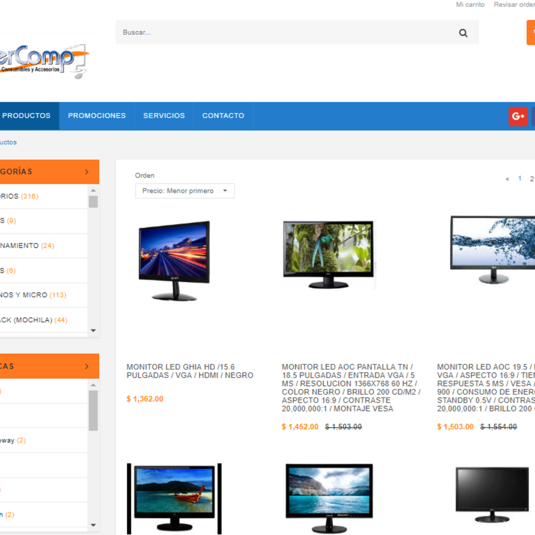Open MONITOR LED GHIA HD title
Screen dimensions: 535x535
click(190, 371)
